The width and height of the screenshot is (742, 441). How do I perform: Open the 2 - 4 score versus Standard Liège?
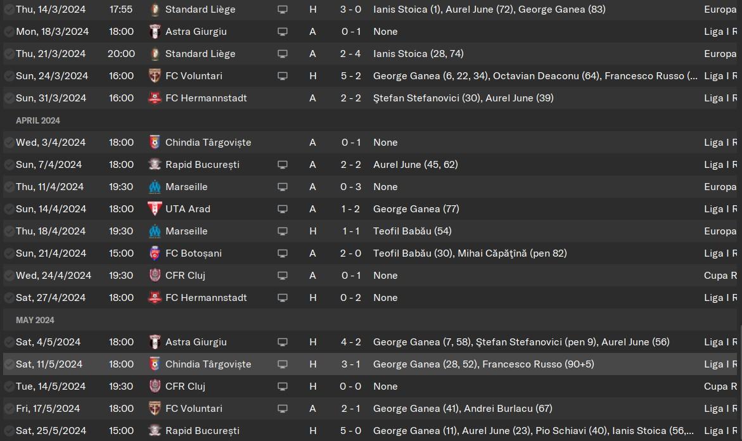tap(350, 53)
